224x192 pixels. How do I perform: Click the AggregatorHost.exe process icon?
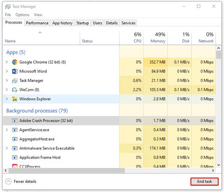15,139
